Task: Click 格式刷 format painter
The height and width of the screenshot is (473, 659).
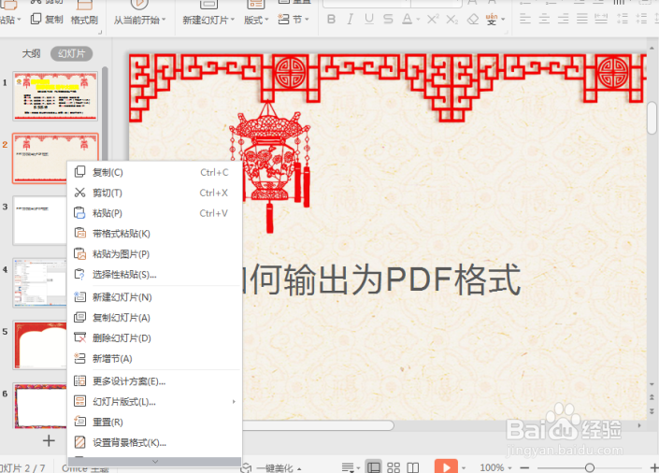Action: tap(84, 20)
